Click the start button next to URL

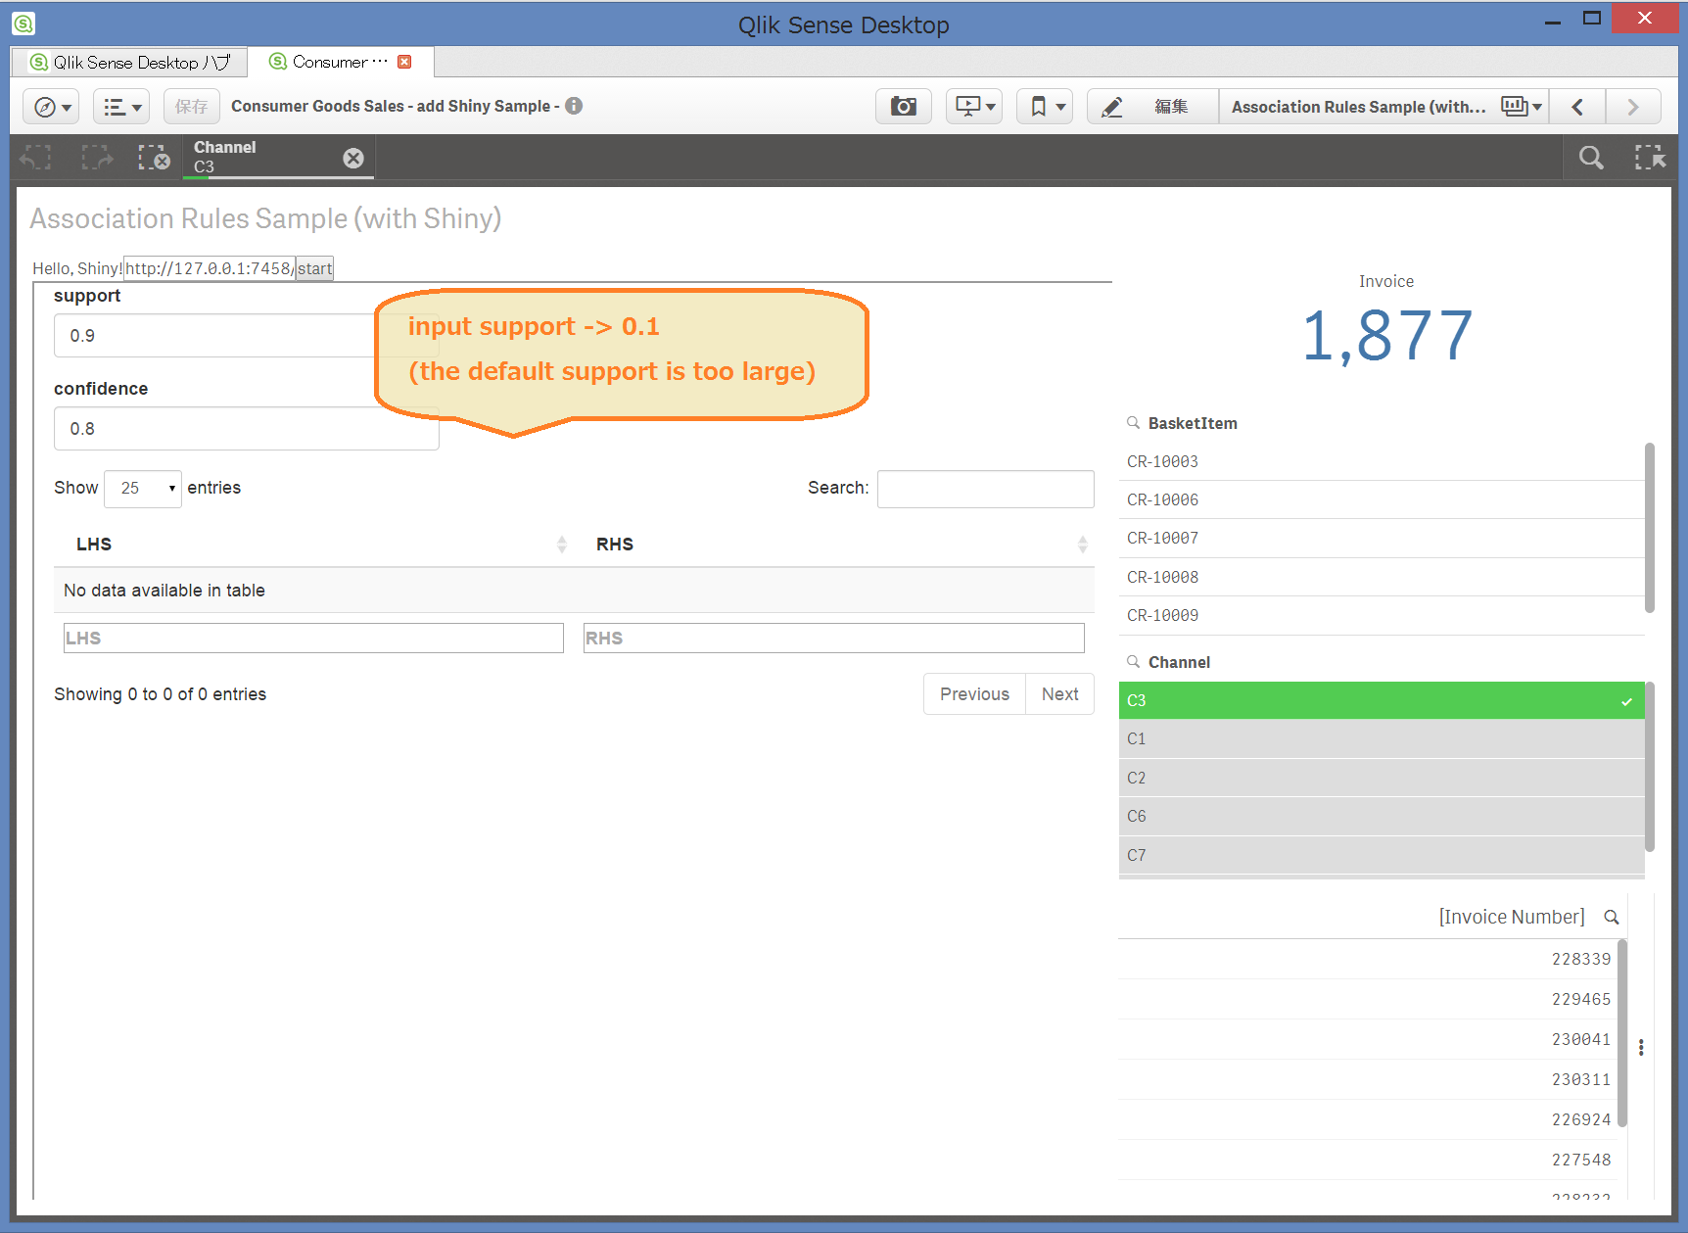click(x=314, y=268)
